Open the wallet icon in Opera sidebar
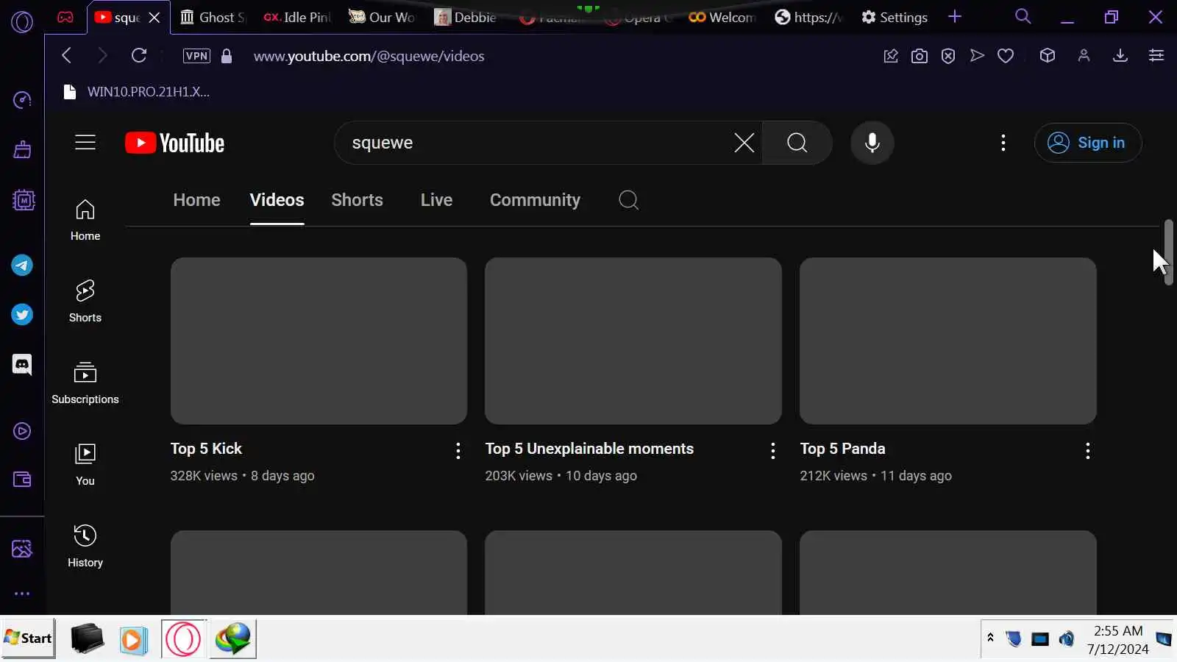The height and width of the screenshot is (662, 1177). (x=22, y=480)
